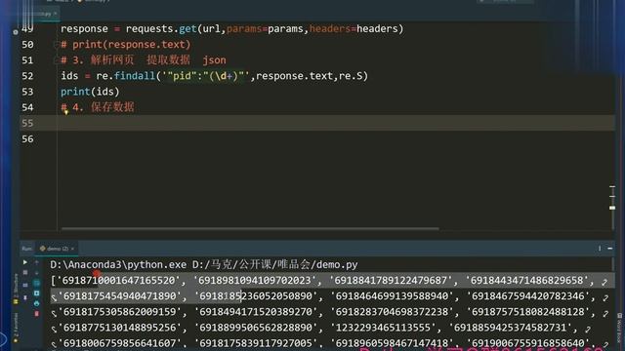
Task: Click the requests.get call on line 49
Action: pos(161,28)
